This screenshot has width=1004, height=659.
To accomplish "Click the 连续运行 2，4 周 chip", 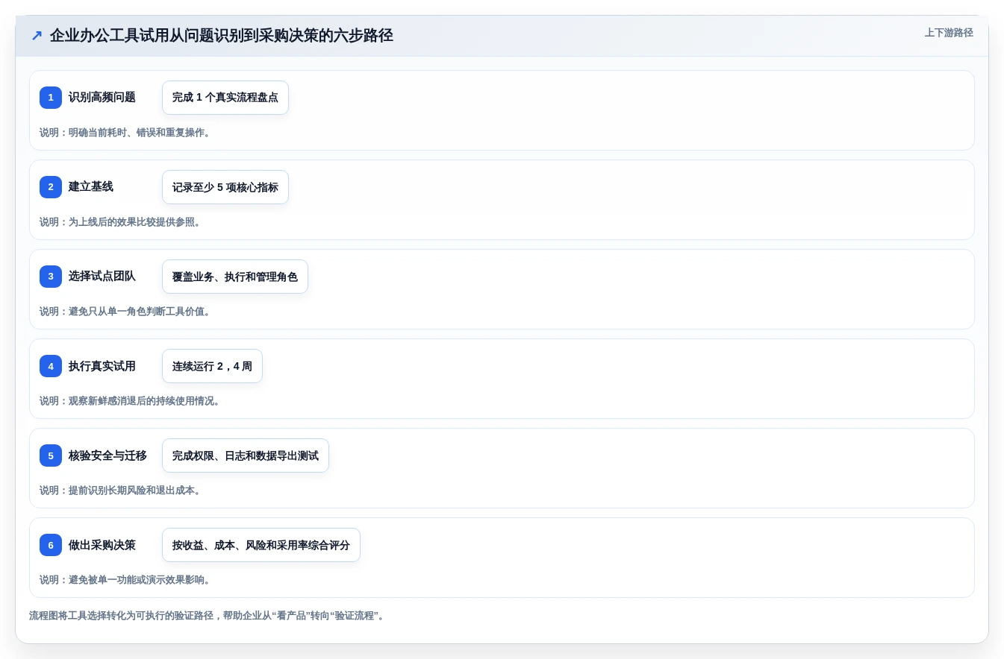I will (212, 366).
